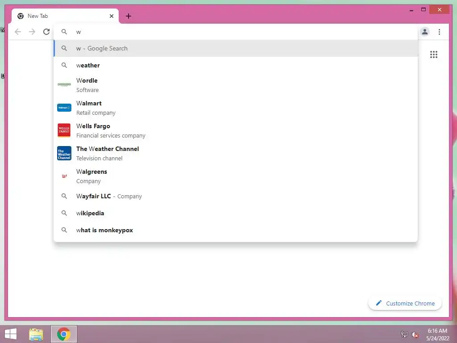Image resolution: width=457 pixels, height=343 pixels.
Task: Click the muted volume tray icon
Action: 415,335
